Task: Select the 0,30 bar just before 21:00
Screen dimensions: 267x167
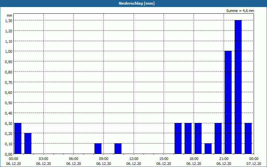Action: click(x=218, y=138)
